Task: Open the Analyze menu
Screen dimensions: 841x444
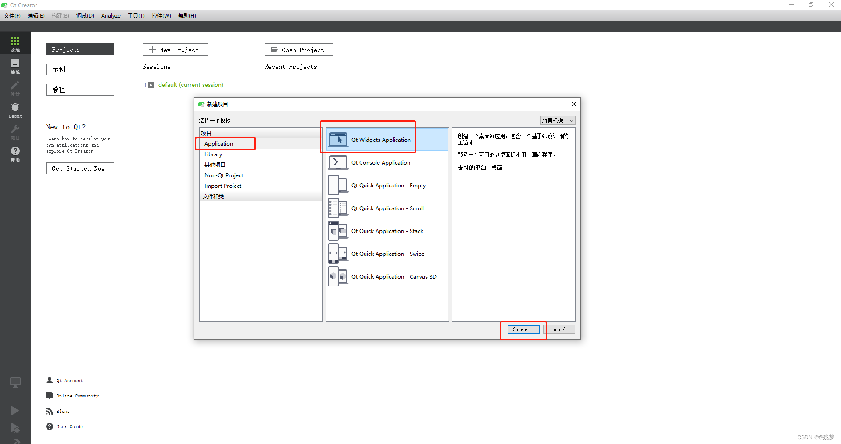Action: (x=111, y=16)
